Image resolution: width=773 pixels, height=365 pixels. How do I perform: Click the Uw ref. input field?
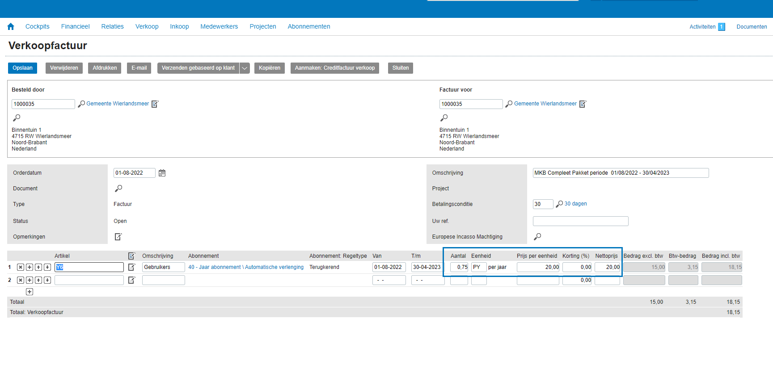[580, 221]
